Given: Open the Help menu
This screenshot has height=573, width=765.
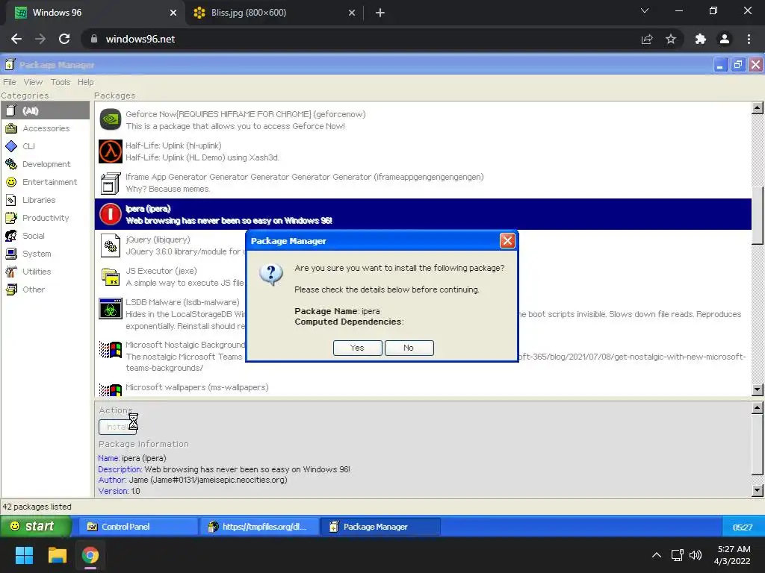Looking at the screenshot, I should coord(85,82).
